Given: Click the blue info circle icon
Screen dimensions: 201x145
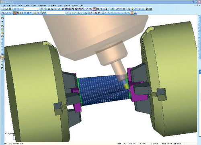Looking at the screenshot, I should tap(28, 13).
